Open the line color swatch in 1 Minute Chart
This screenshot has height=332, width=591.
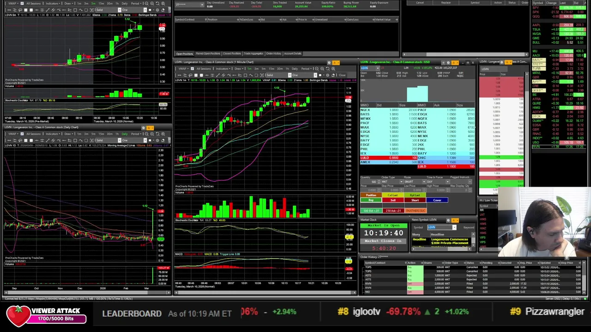coord(320,75)
